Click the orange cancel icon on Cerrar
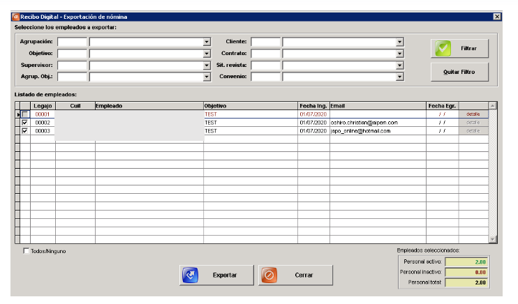The width and height of the screenshot is (518, 304). 269,275
